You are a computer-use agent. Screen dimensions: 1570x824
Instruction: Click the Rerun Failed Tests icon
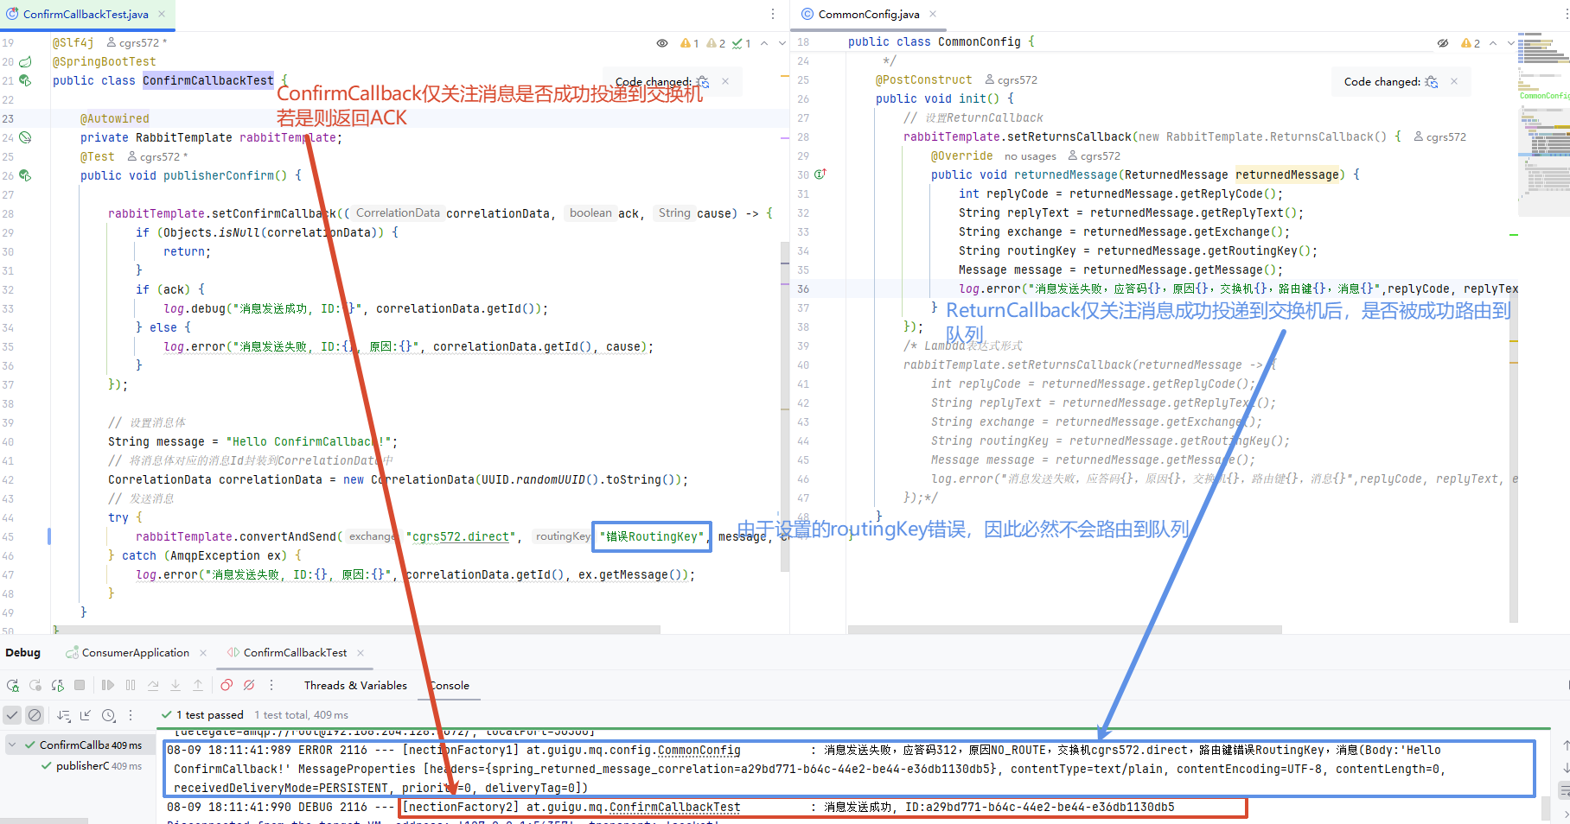coord(35,685)
